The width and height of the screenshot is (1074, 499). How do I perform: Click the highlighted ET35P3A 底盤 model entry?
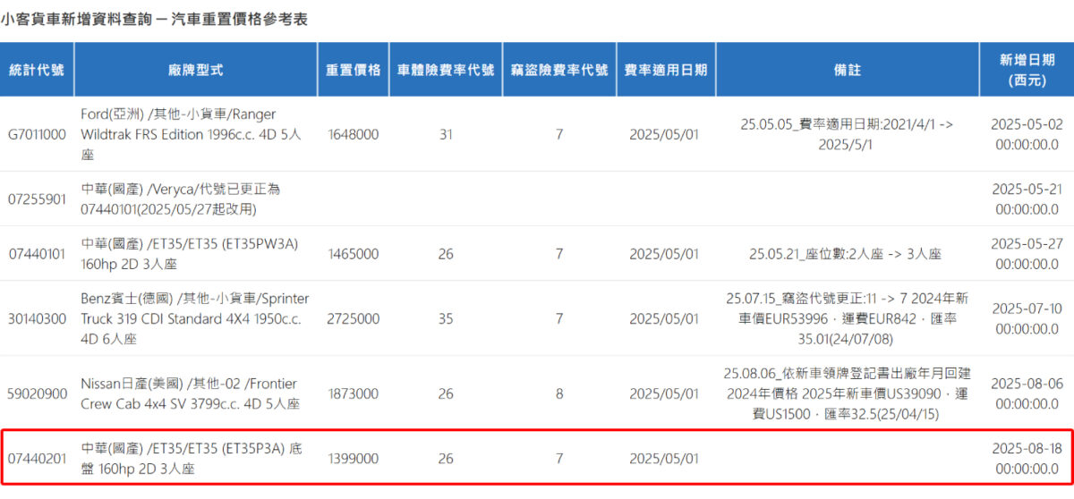(x=192, y=458)
